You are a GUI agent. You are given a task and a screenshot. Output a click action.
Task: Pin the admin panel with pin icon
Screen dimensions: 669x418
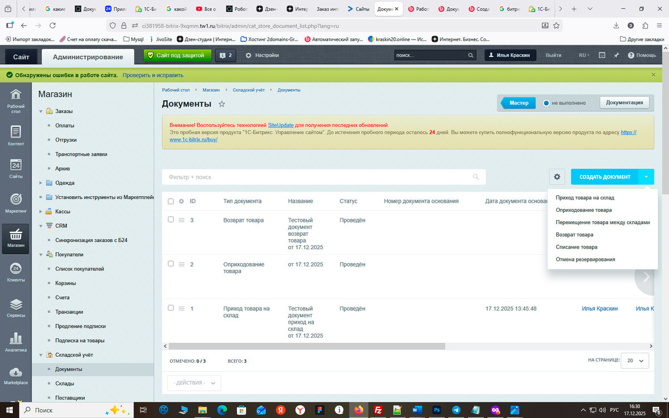tap(617, 55)
